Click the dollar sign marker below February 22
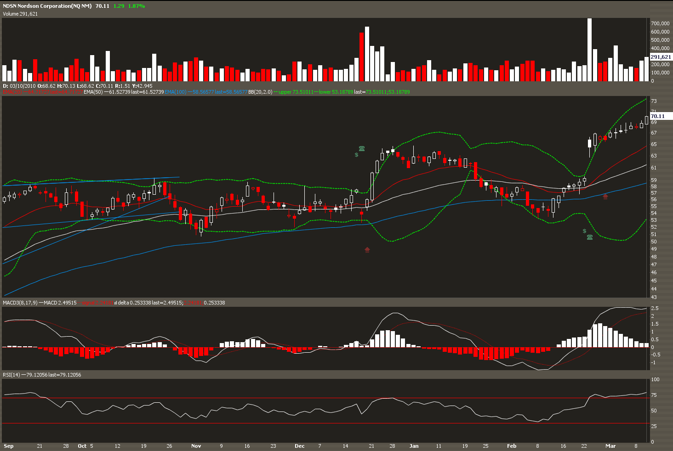673x451 pixels. pos(584,231)
